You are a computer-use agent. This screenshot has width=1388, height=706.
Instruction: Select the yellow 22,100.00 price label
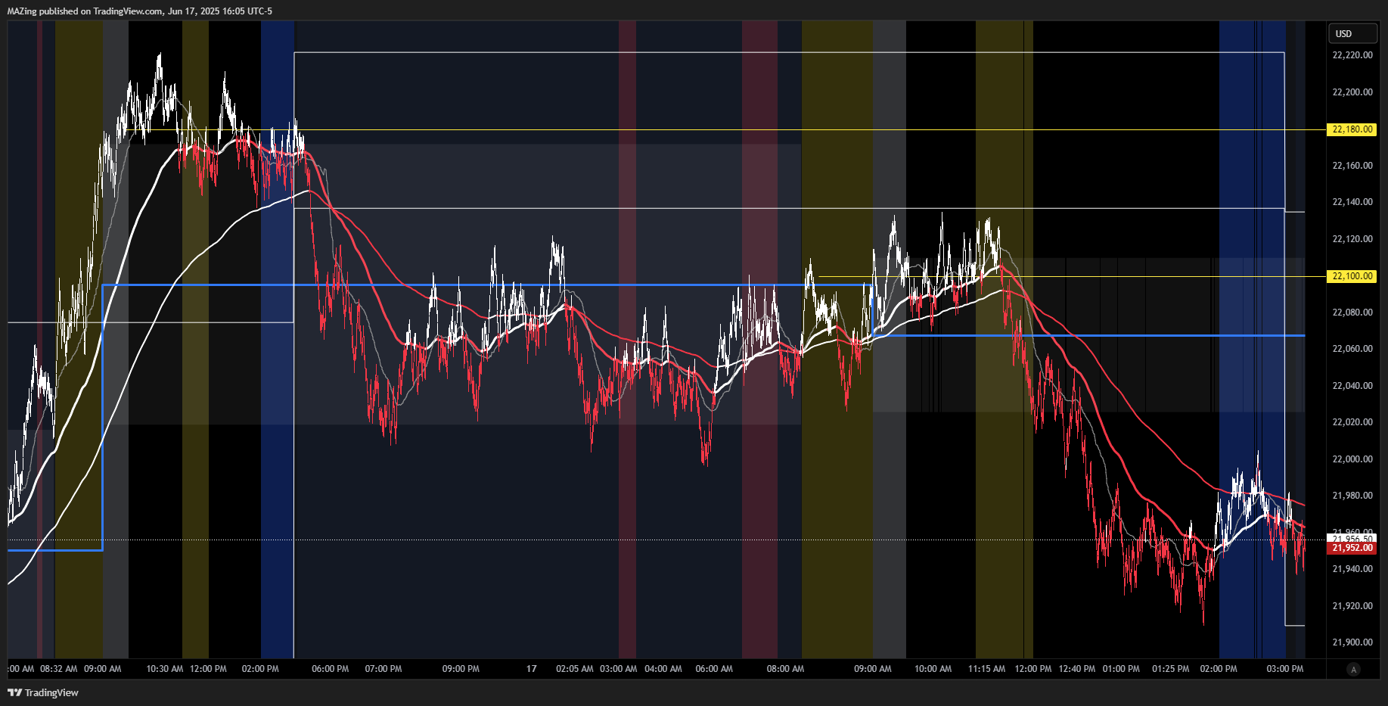coord(1352,276)
